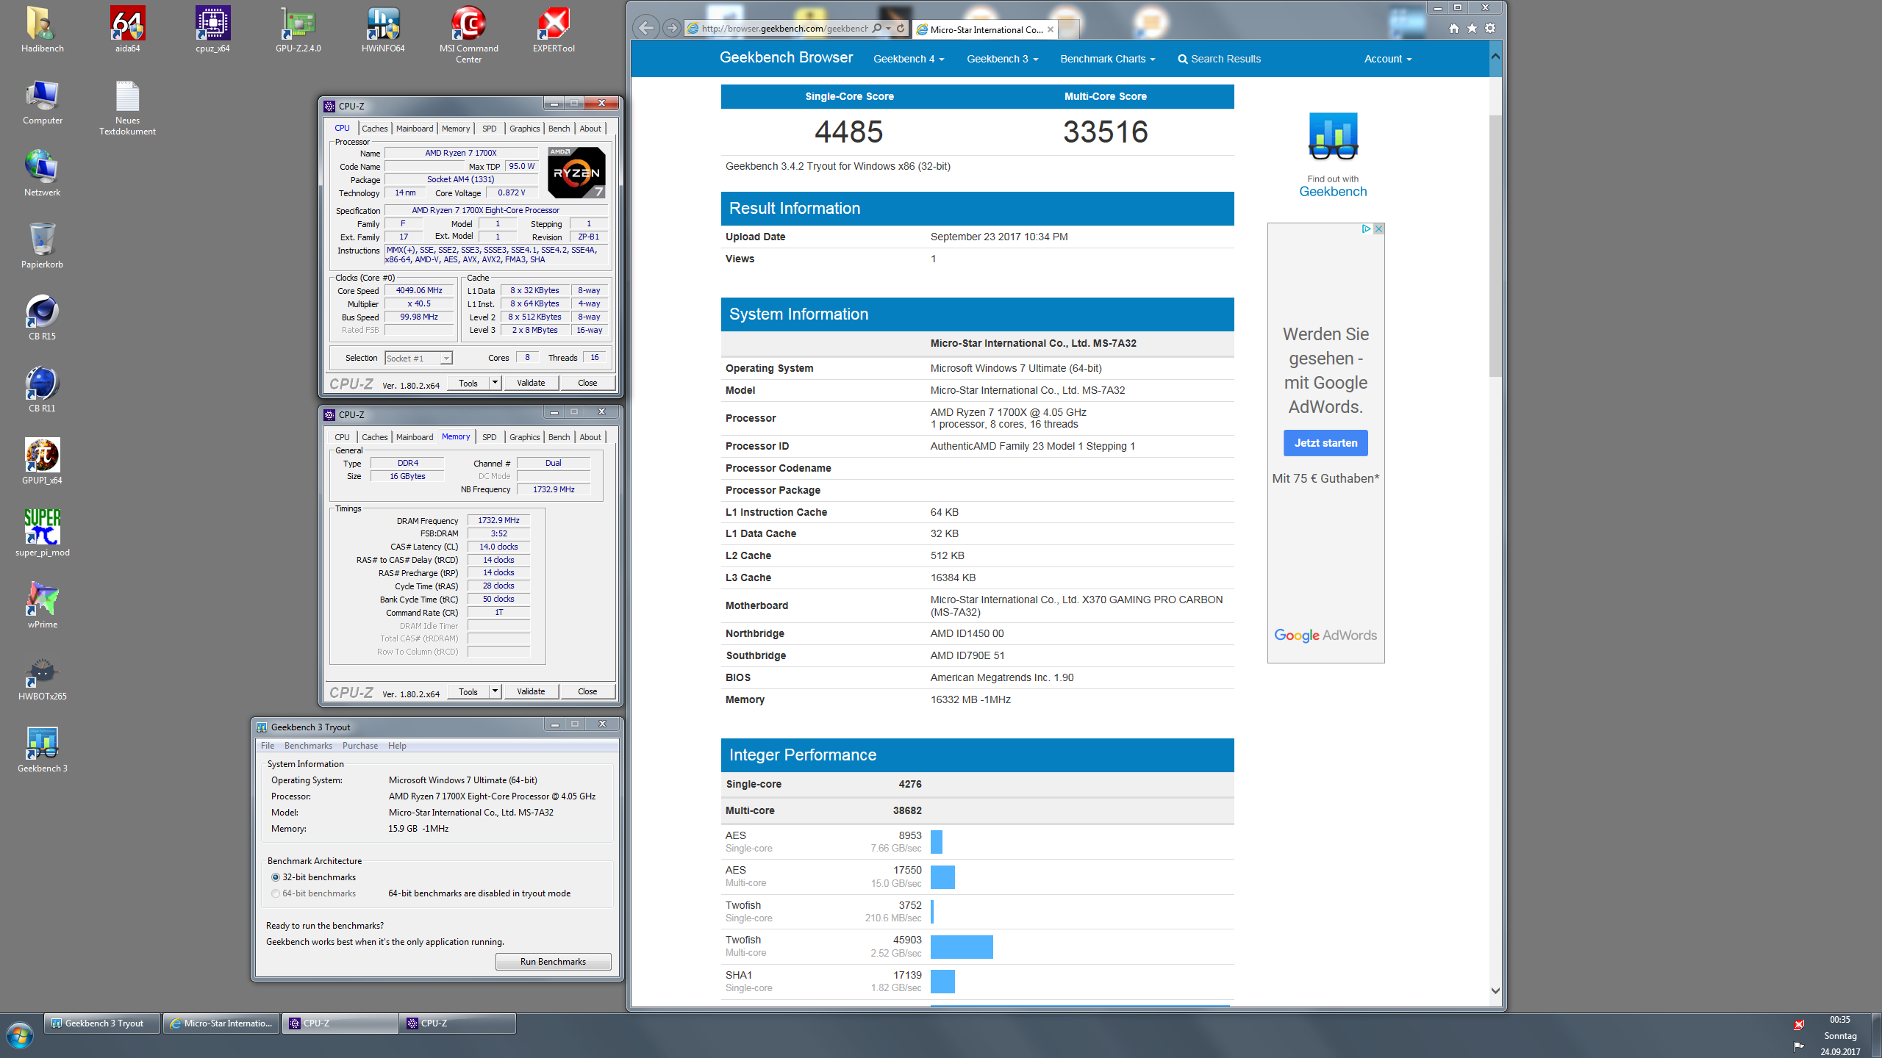Screen dimensions: 1882x1058
Task: Open the Micro-Star International browser tab
Action: (985, 29)
